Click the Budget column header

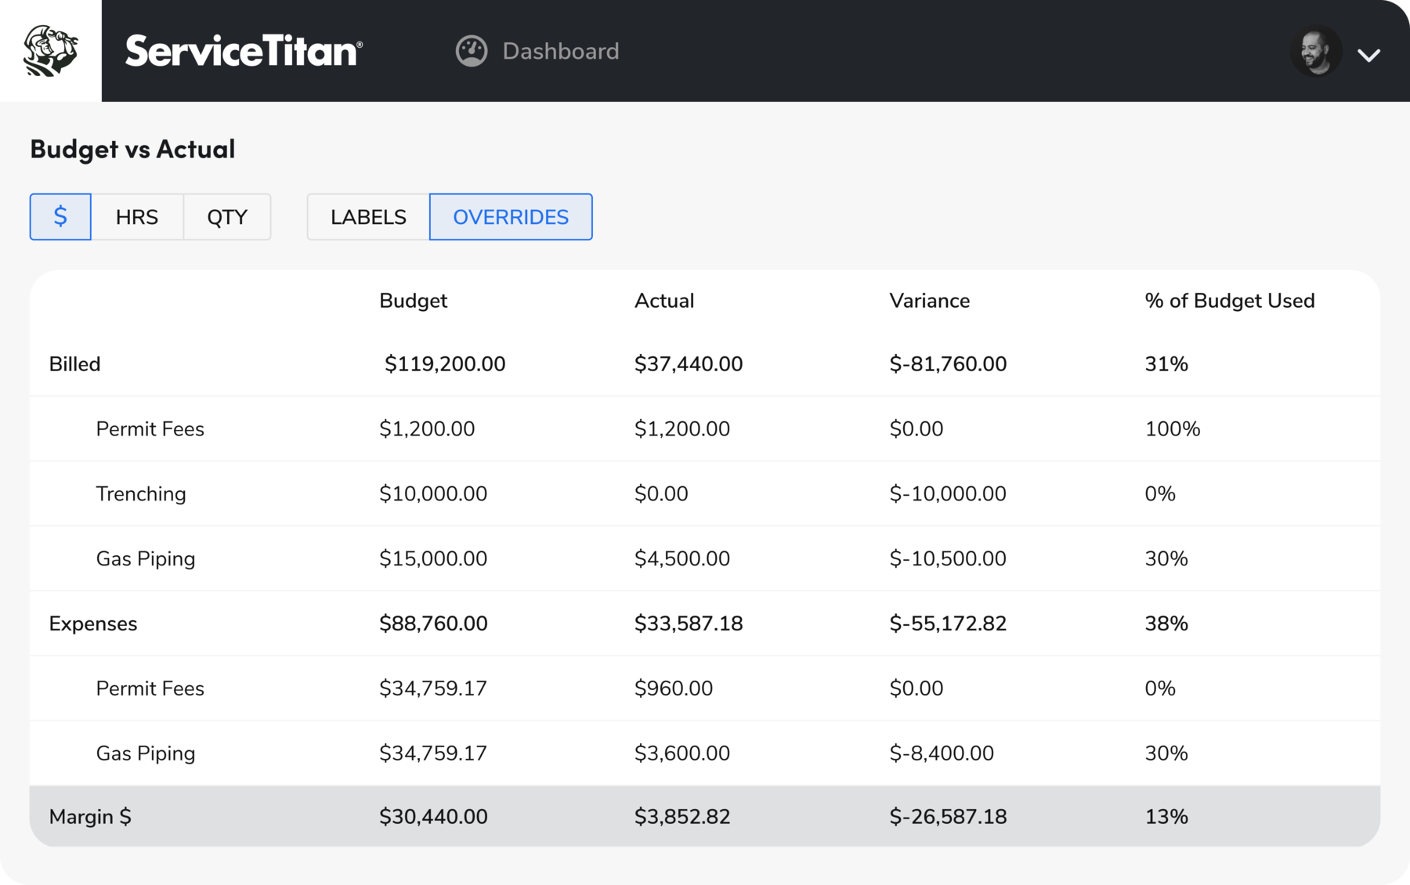point(413,300)
